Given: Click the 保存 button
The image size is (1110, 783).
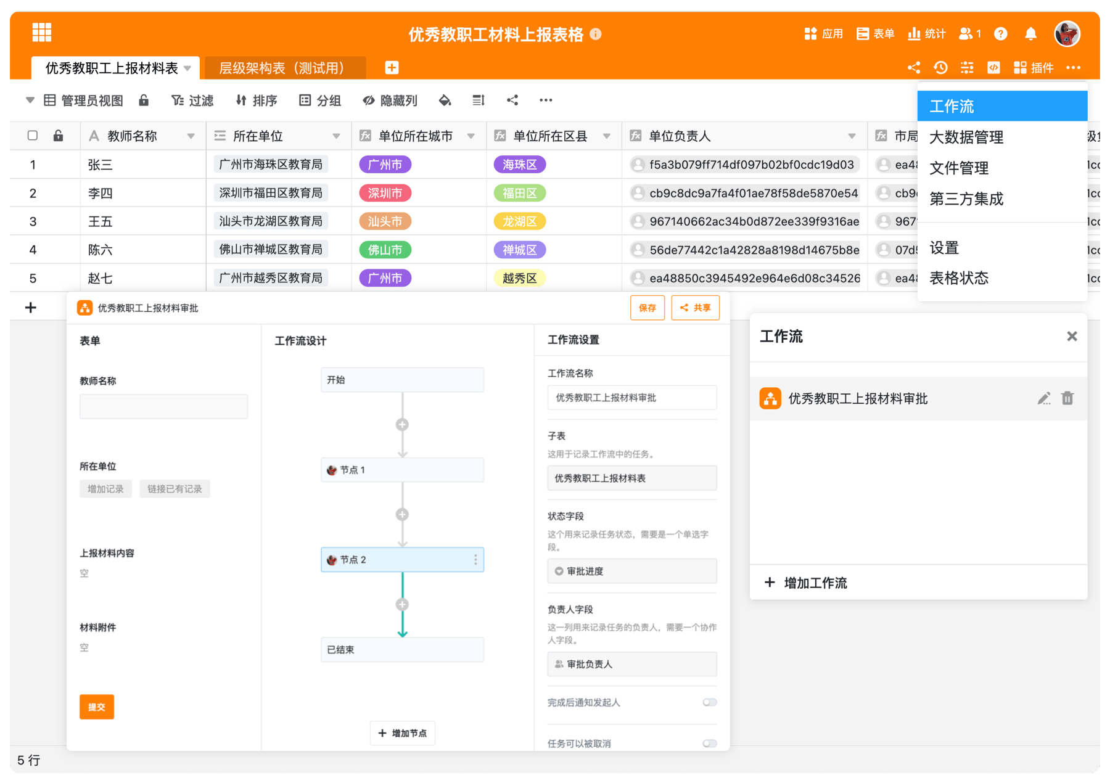Looking at the screenshot, I should pos(647,308).
